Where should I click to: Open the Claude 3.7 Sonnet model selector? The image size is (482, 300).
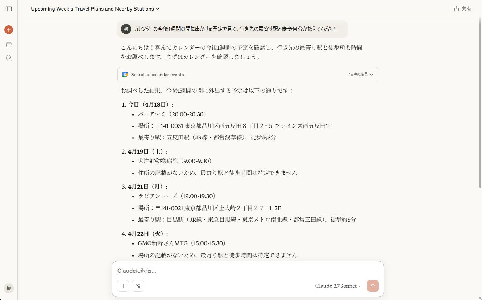[338, 286]
